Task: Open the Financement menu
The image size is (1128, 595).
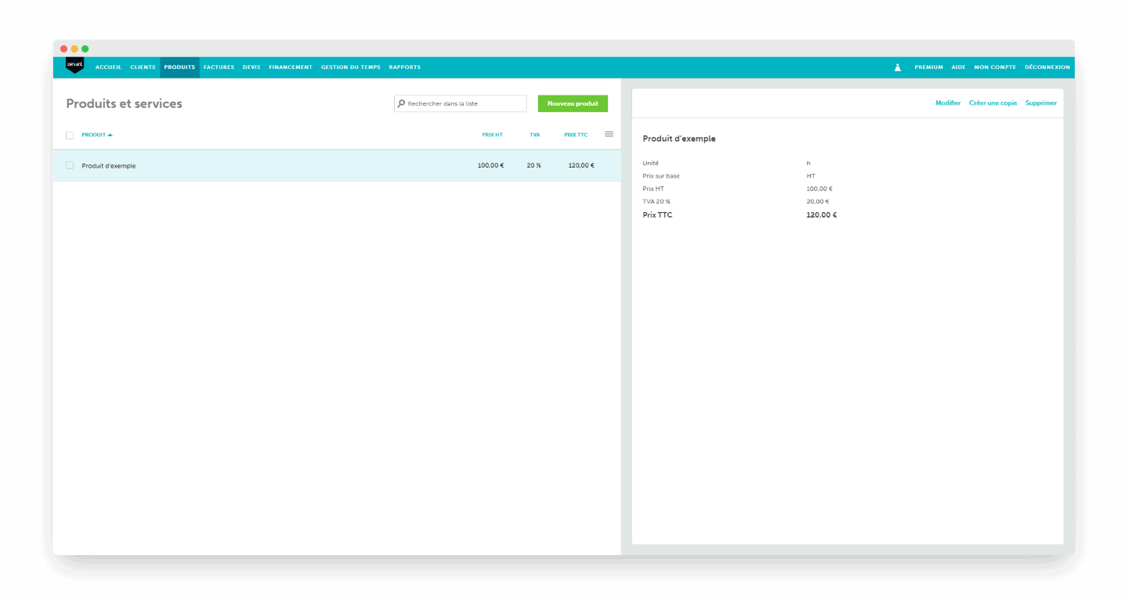Action: (291, 67)
